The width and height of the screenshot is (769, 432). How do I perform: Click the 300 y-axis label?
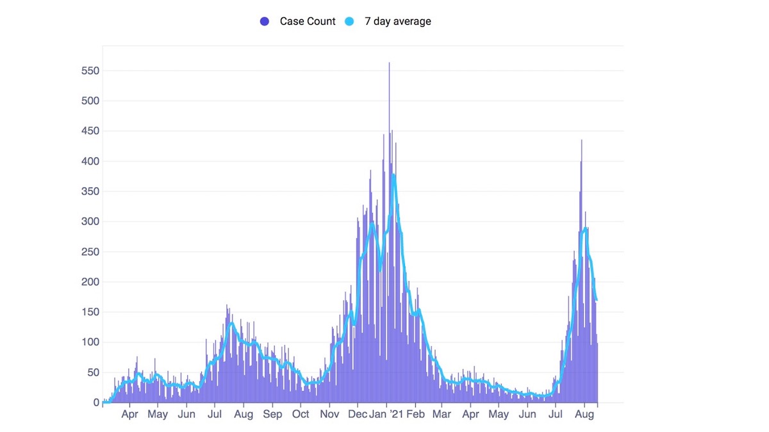click(x=90, y=221)
